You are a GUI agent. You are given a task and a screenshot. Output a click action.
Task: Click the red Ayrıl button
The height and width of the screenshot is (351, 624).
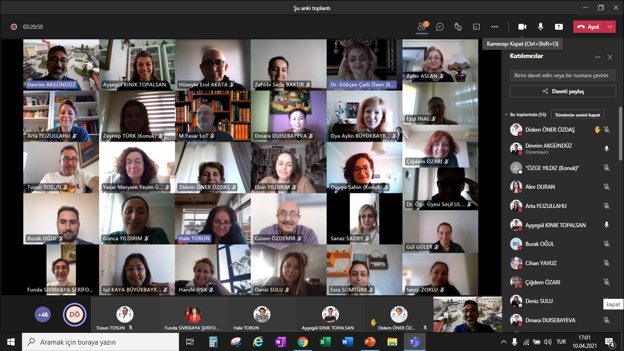[589, 27]
